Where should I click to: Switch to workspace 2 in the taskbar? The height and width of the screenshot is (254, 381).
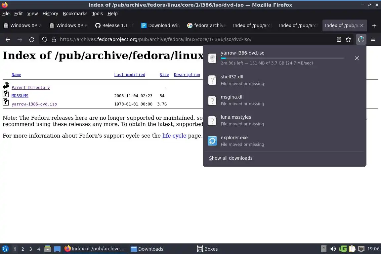(x=22, y=249)
